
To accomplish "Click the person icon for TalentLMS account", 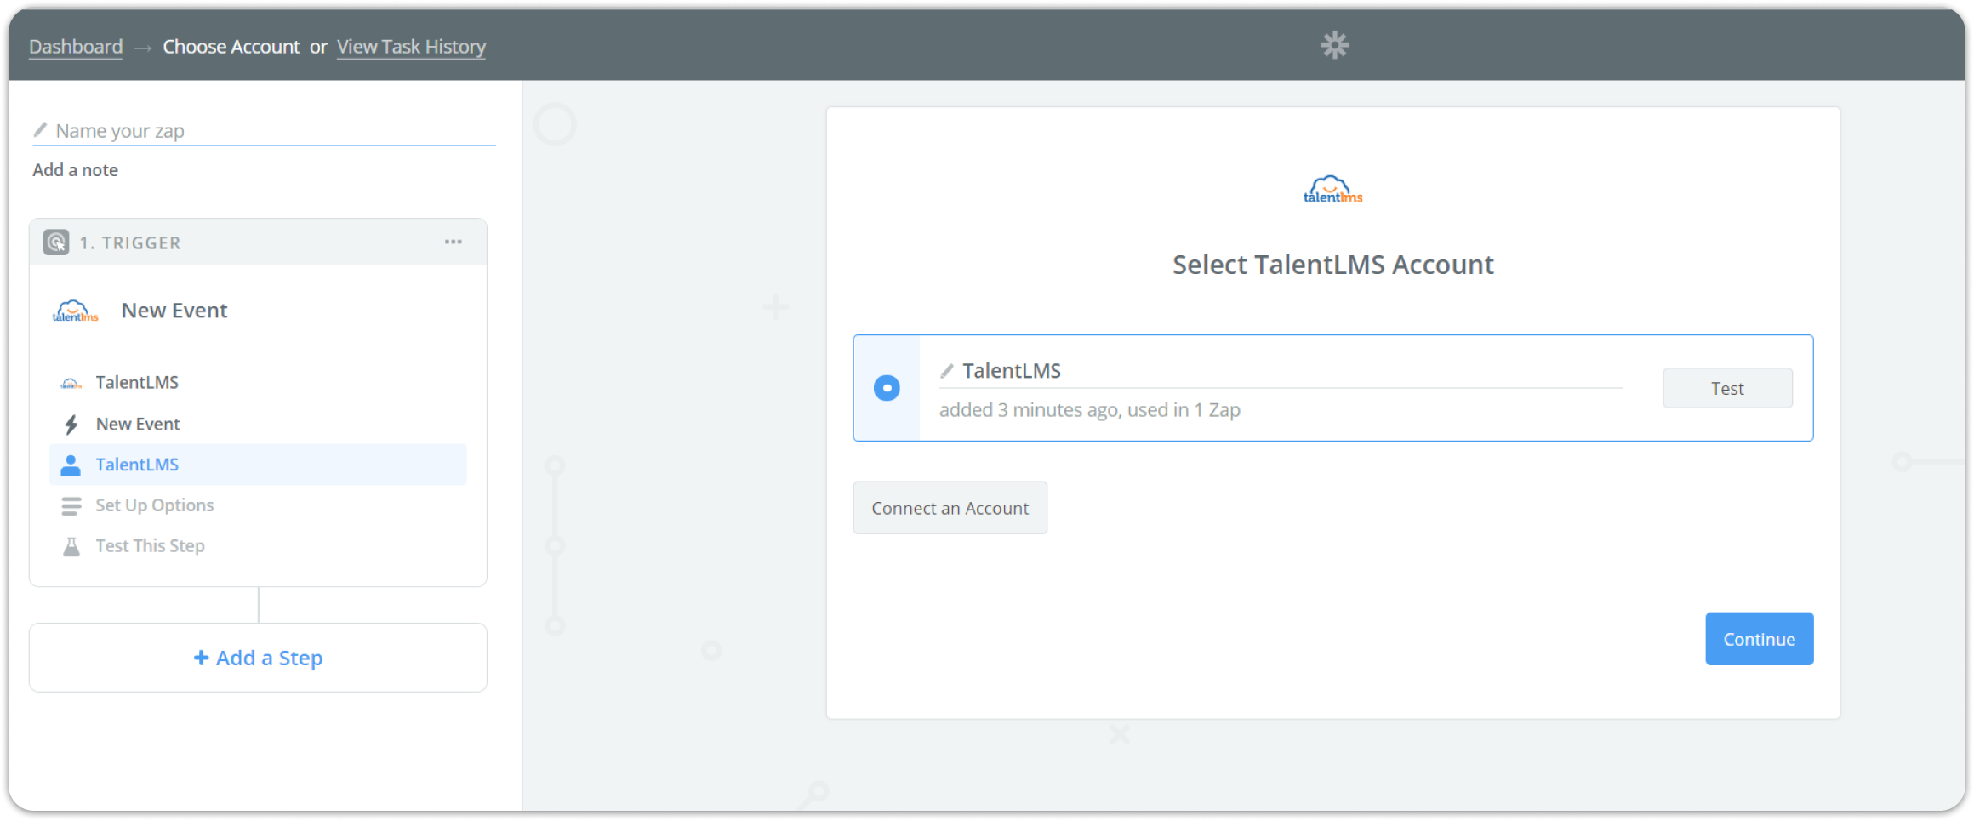I will pos(71,465).
